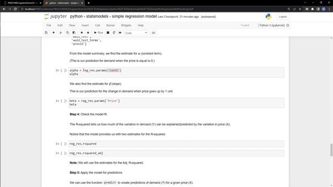The image size is (333, 187).
Task: Copy selected cells icon
Action: [68, 33]
